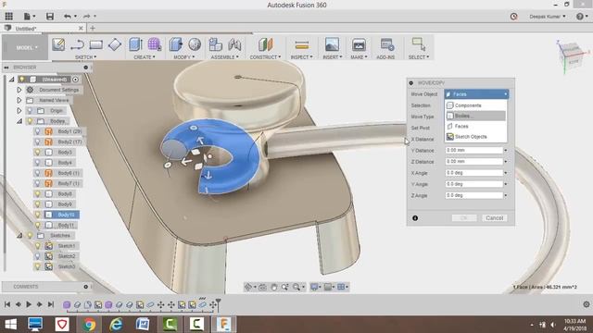Image resolution: width=593 pixels, height=333 pixels.
Task: Click OK in Move/Copy dialog
Action: click(464, 218)
